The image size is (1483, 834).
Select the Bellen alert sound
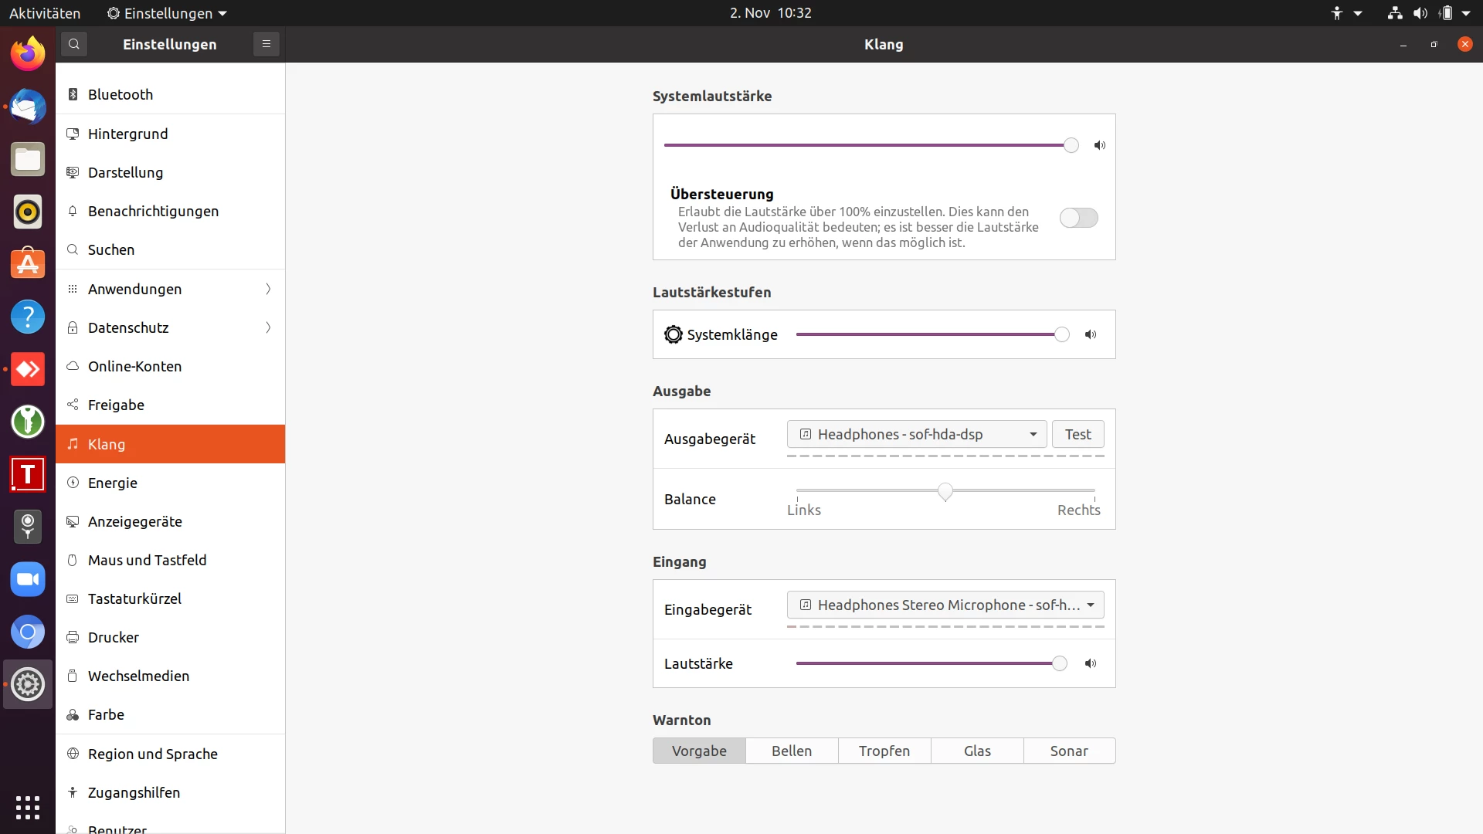tap(792, 751)
